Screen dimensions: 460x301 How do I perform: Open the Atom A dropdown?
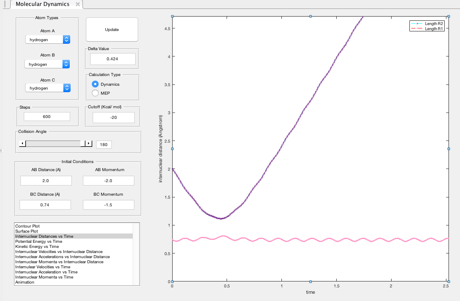48,39
